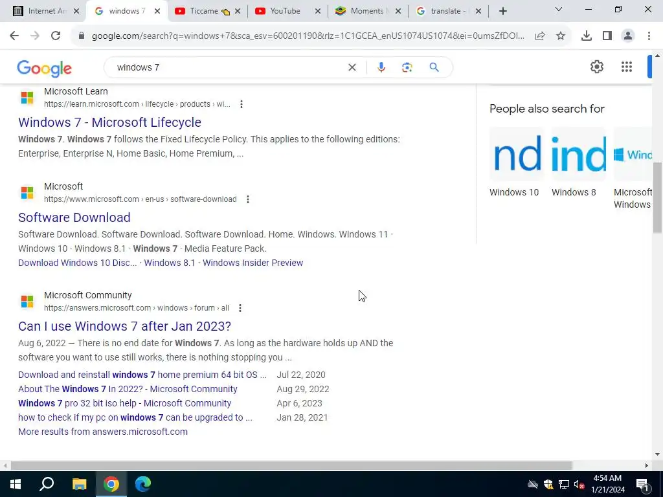The image size is (663, 497).
Task: Close the translate tab
Action: (x=478, y=11)
